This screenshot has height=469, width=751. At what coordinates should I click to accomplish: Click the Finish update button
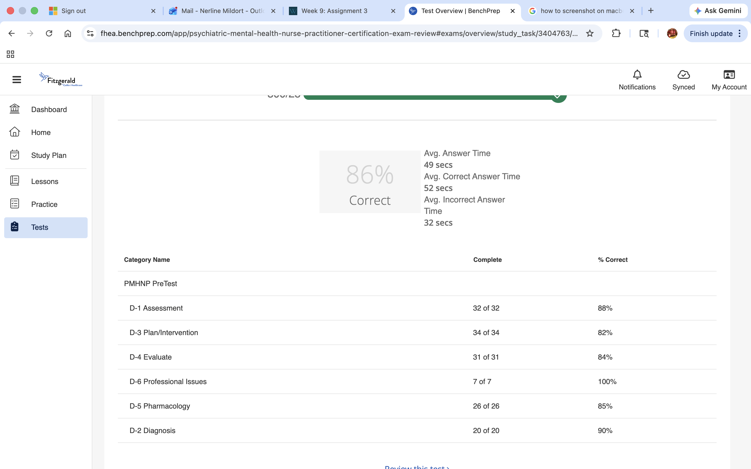point(711,34)
